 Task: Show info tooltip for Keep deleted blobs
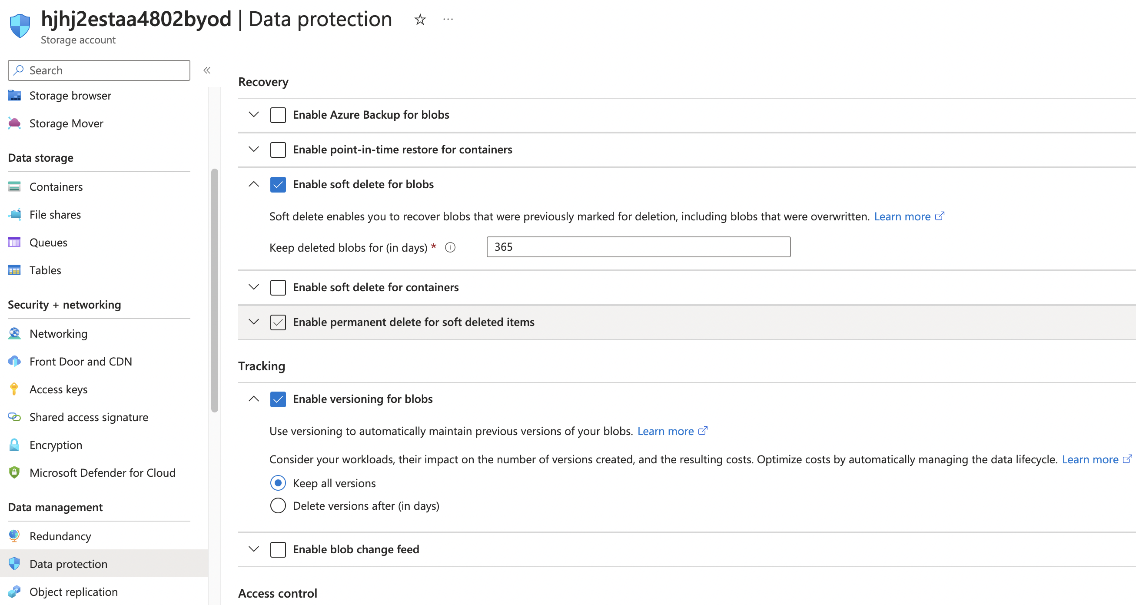click(x=450, y=248)
